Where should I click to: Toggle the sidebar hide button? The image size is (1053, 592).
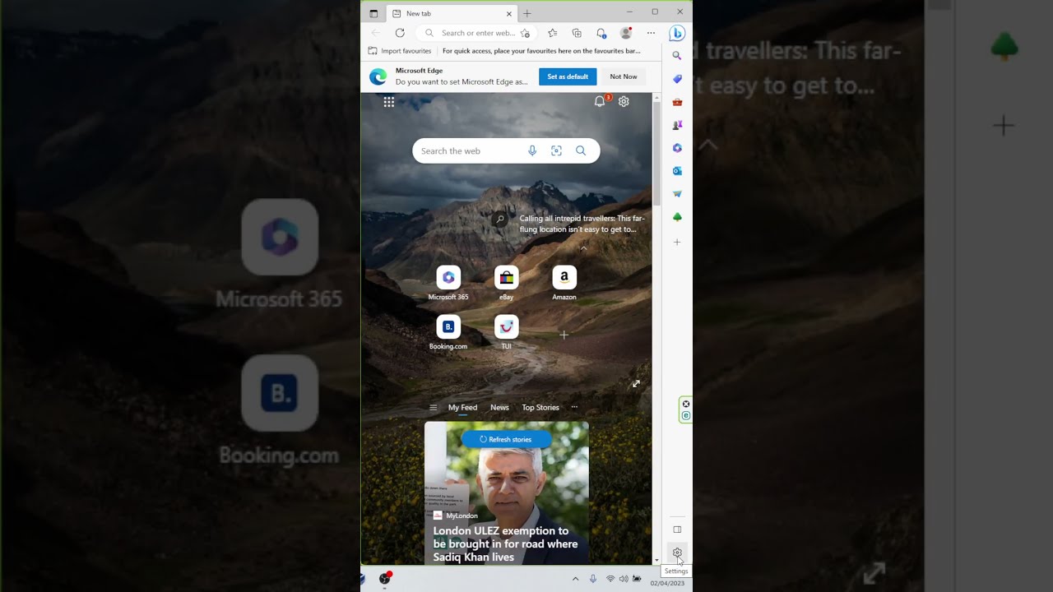click(x=677, y=530)
